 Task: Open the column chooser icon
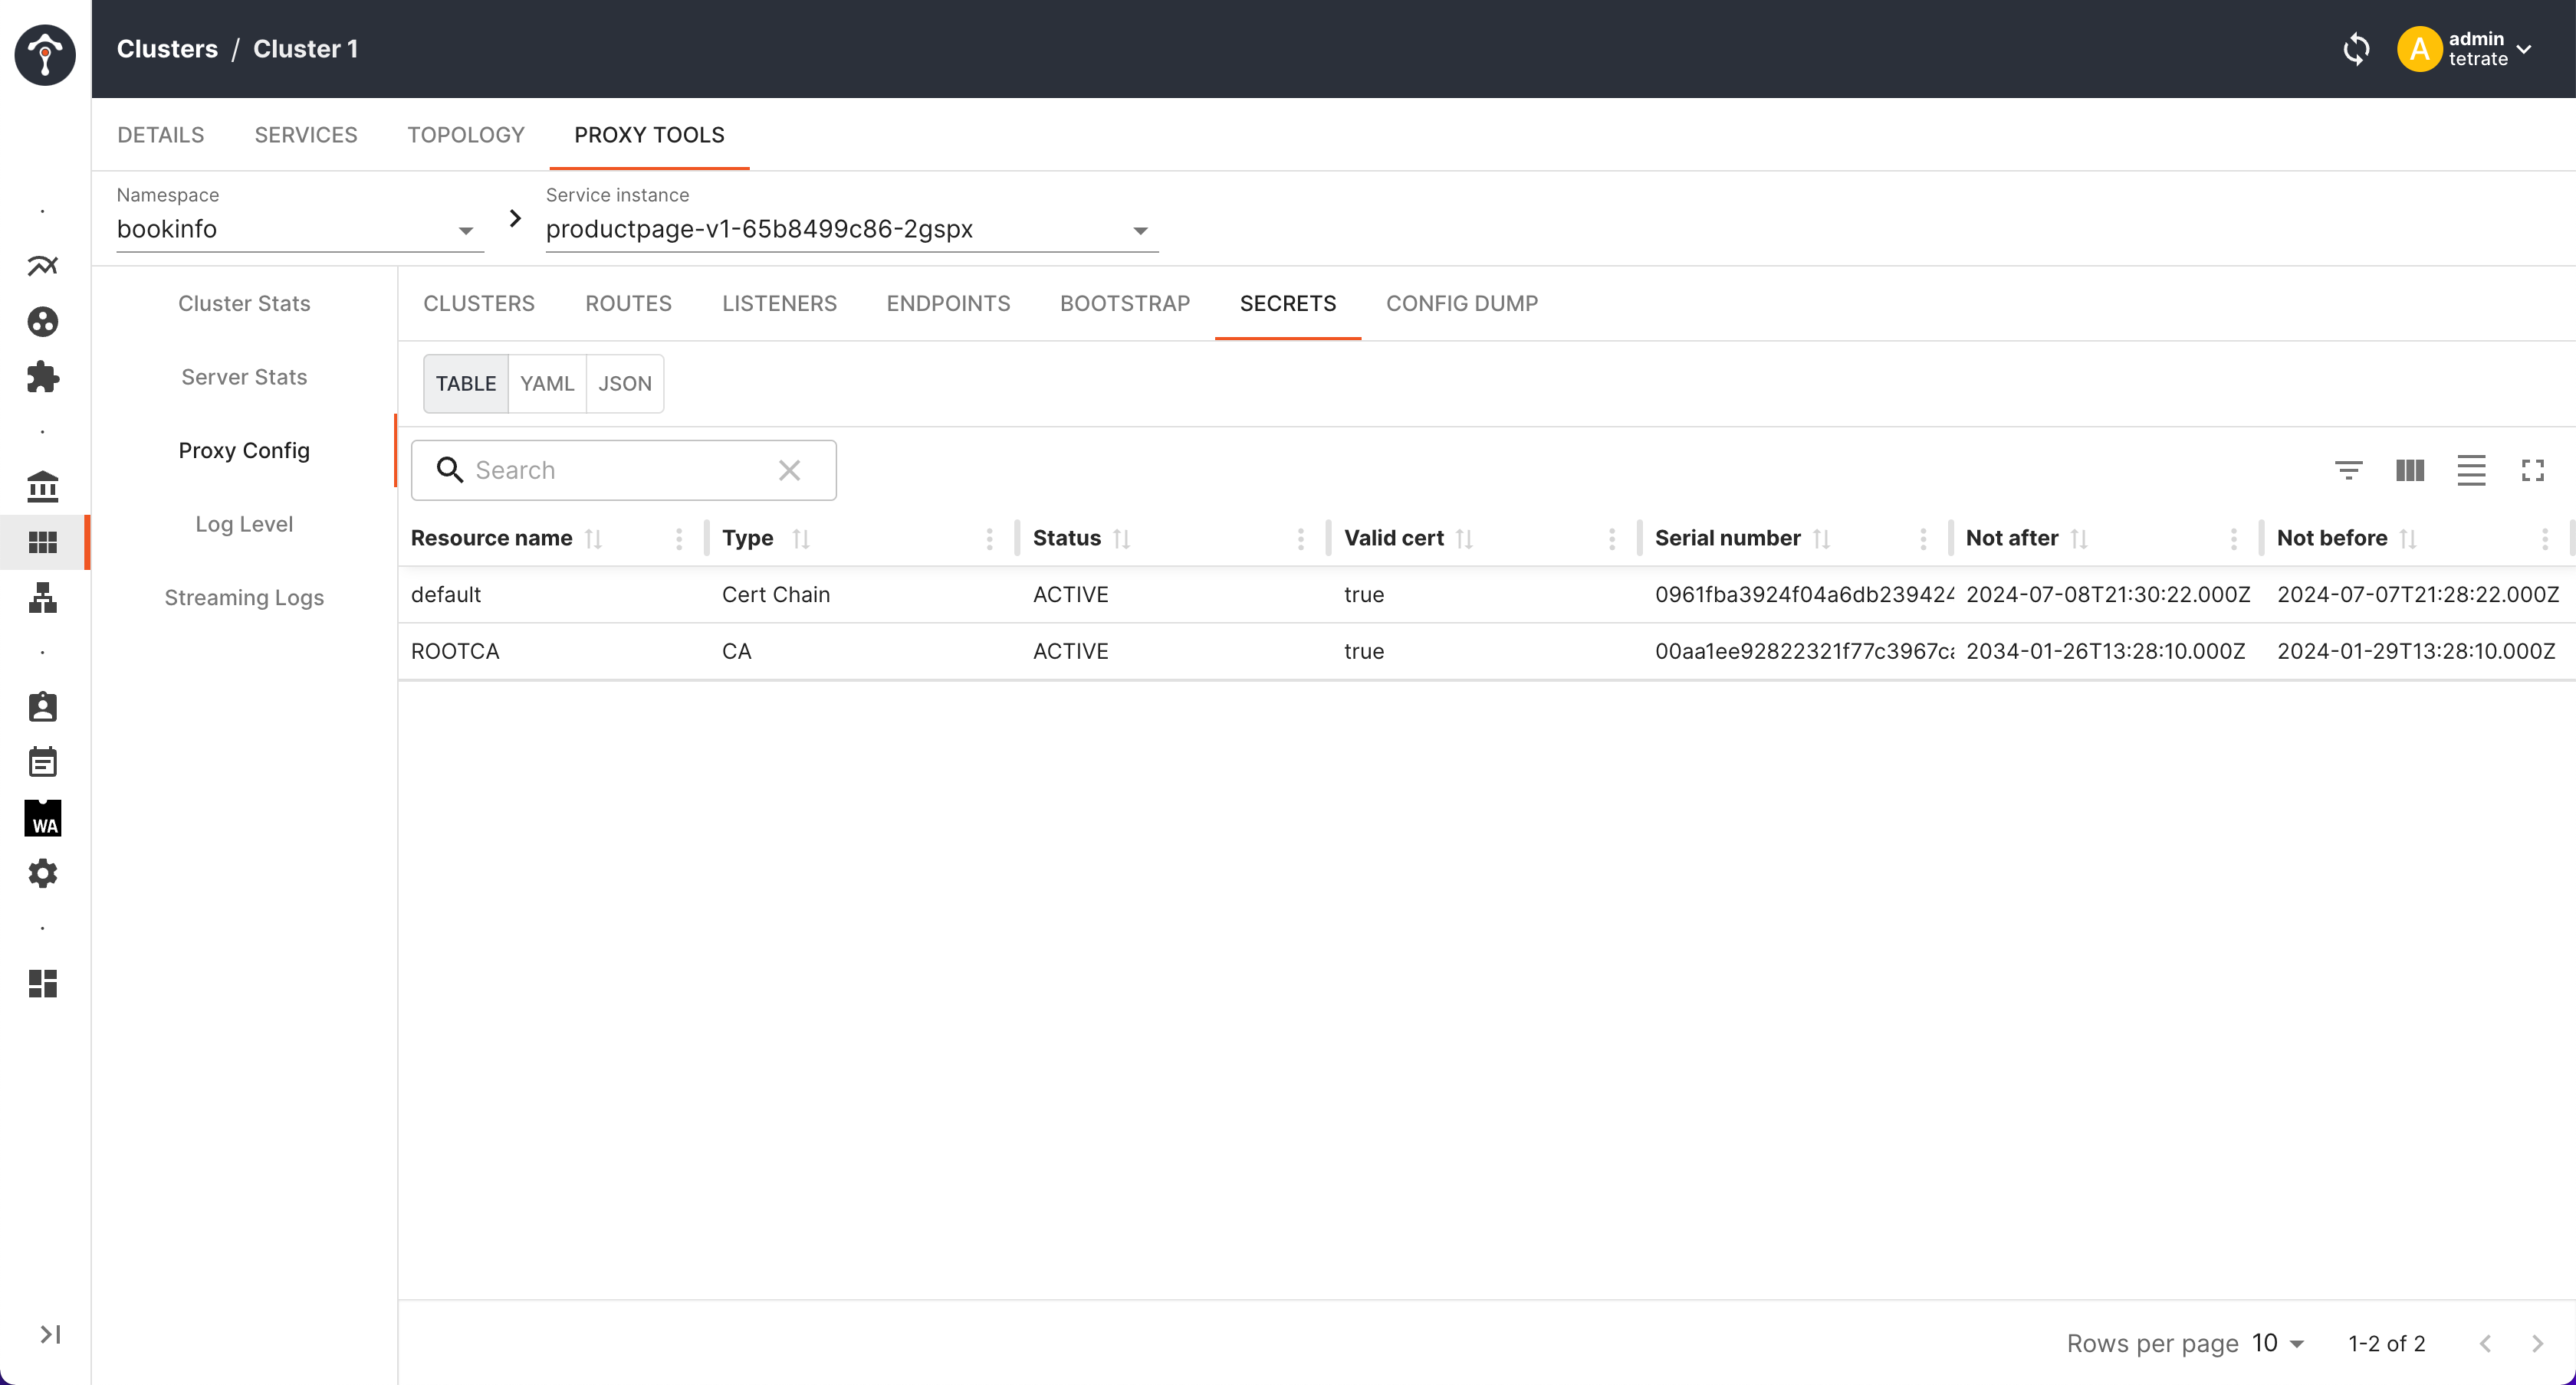2410,470
